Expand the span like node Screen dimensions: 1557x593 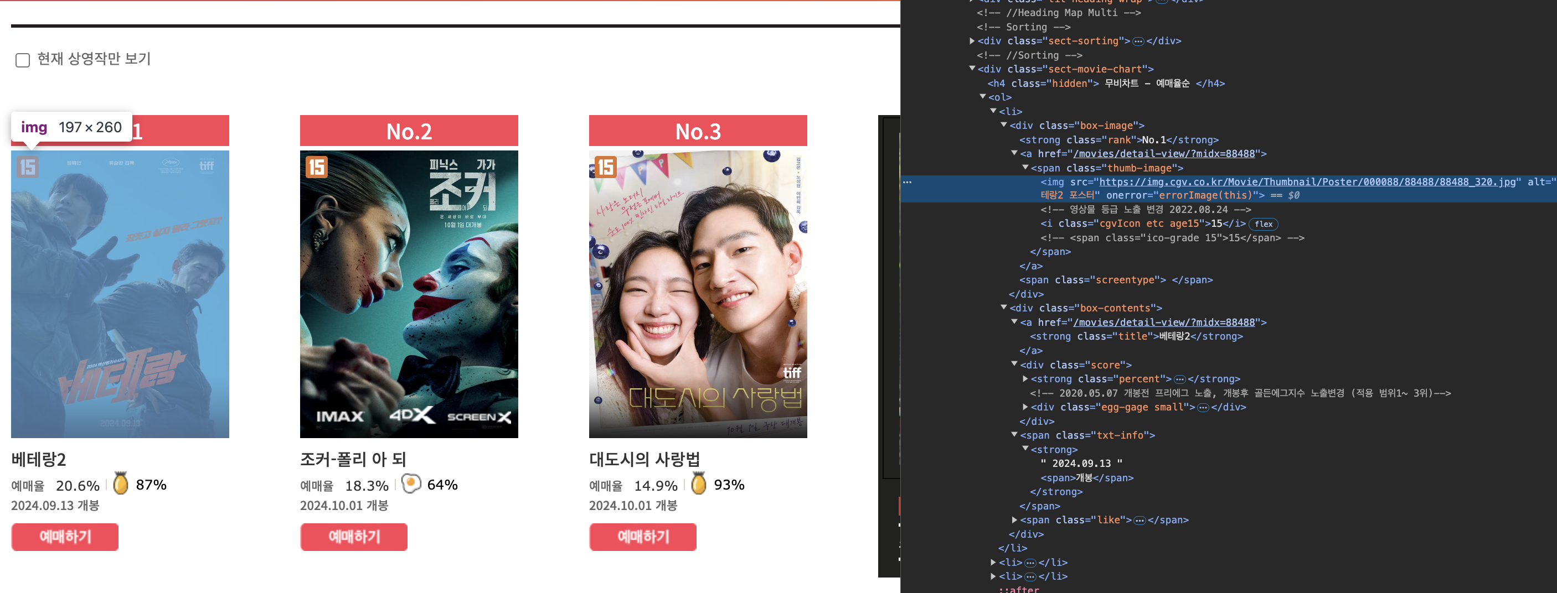(x=1015, y=520)
